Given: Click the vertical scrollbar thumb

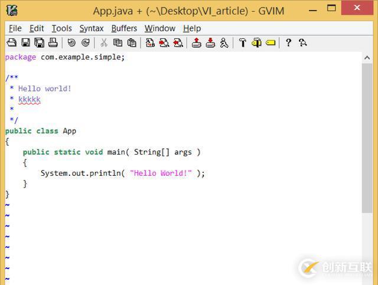Looking at the screenshot, I should [367, 138].
